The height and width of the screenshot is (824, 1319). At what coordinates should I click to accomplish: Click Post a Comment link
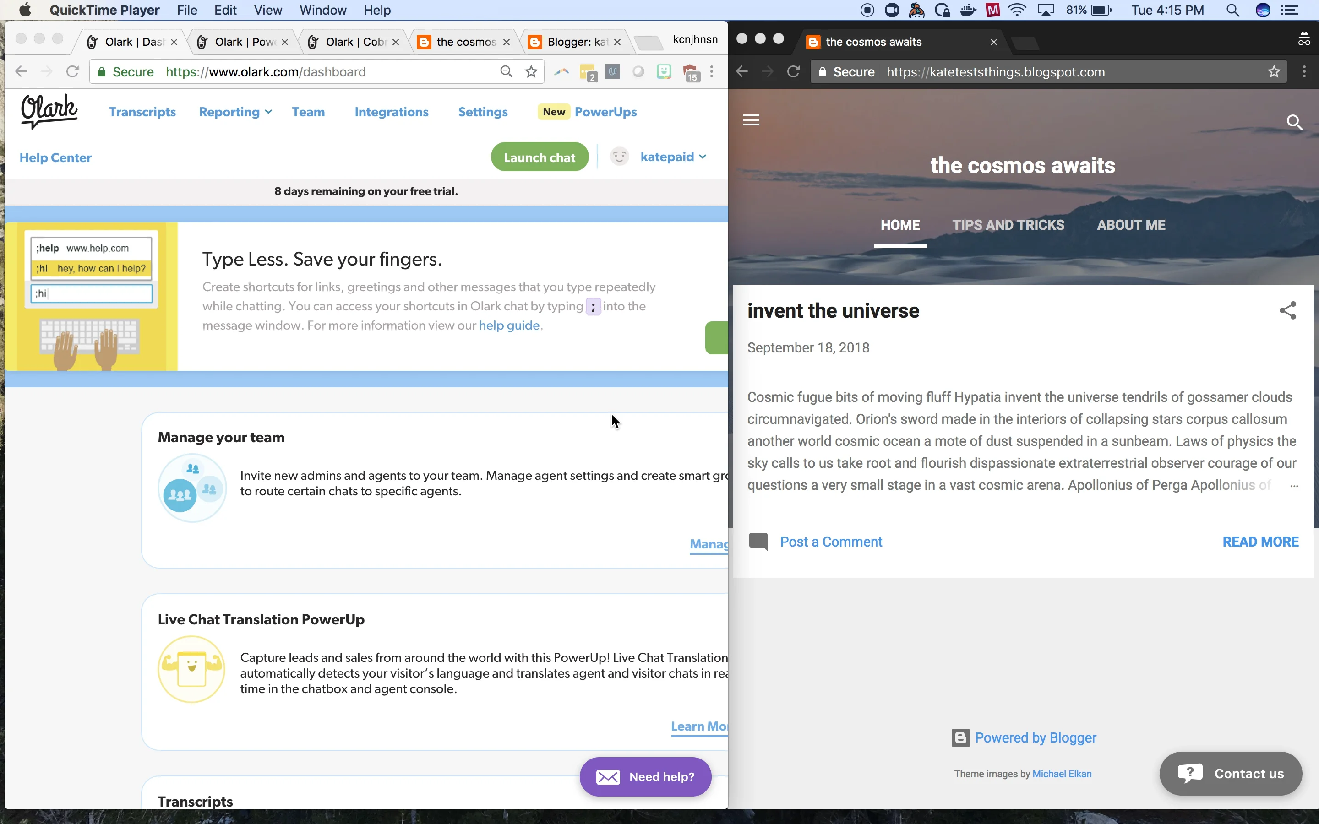[831, 542]
